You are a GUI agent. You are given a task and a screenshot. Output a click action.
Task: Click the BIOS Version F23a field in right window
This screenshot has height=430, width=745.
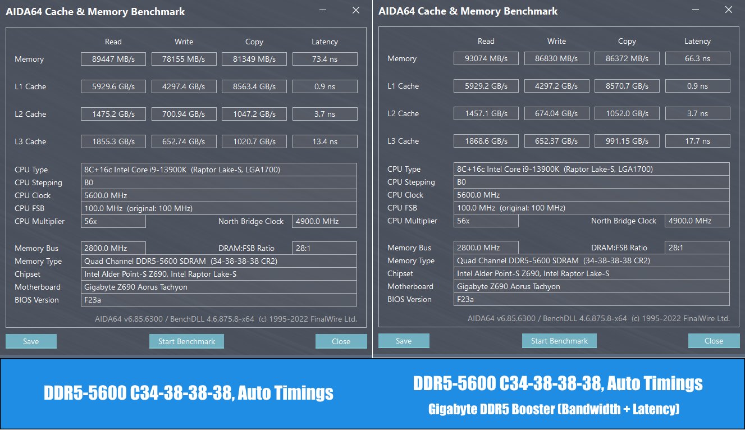click(x=592, y=299)
